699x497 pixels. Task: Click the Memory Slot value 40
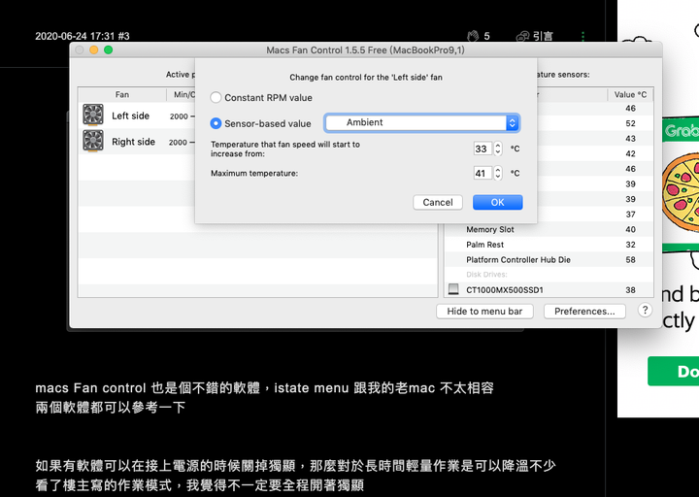[x=630, y=229]
